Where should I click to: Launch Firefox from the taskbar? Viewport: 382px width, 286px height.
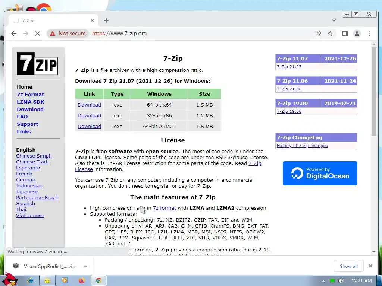(82, 281)
